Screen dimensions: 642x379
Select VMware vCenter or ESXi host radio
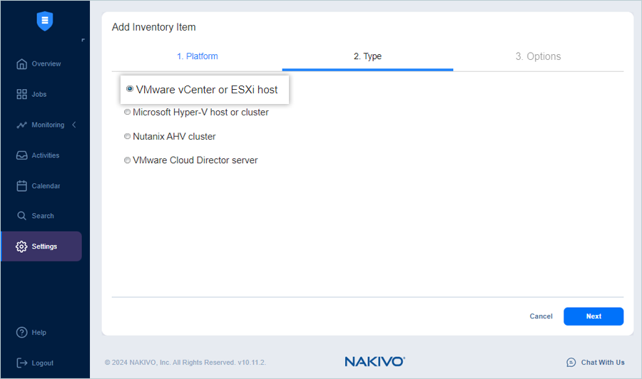(129, 89)
